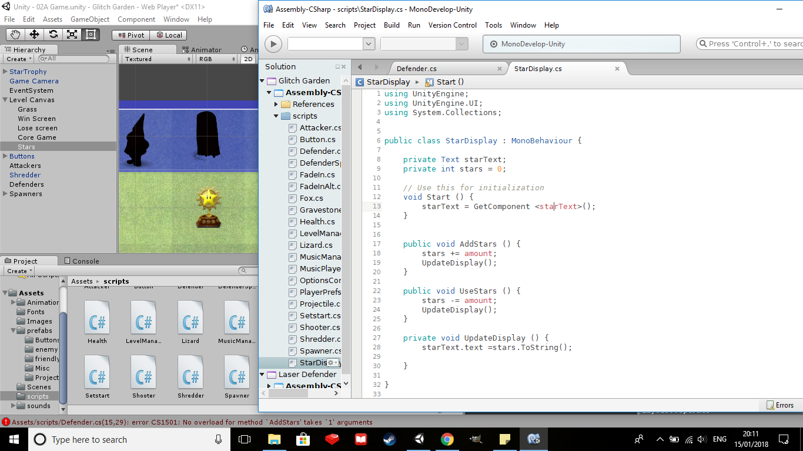Viewport: 803px width, 451px height.
Task: Open the Create dropdown in Hierarchy panel
Action: pos(18,59)
